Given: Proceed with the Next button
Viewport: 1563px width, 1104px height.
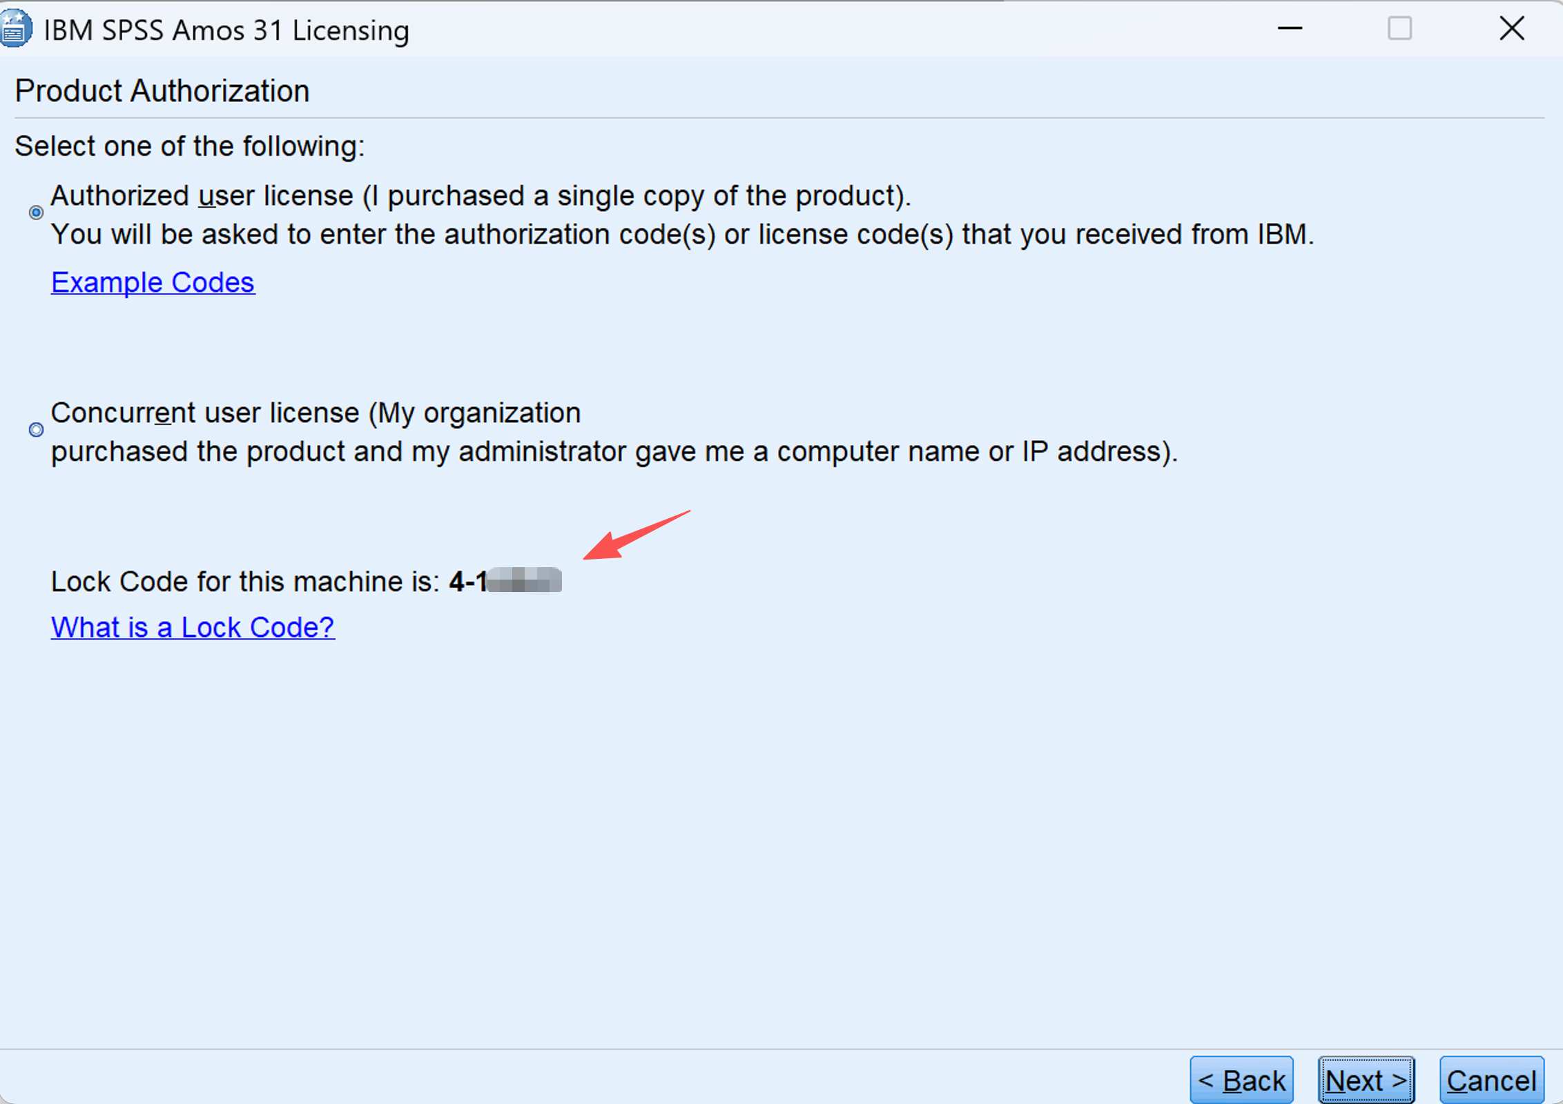Looking at the screenshot, I should coord(1366,1080).
